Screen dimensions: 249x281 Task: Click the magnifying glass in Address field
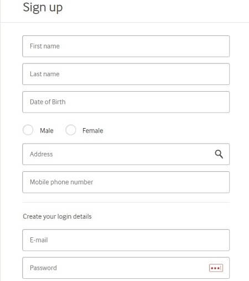pyautogui.click(x=219, y=154)
